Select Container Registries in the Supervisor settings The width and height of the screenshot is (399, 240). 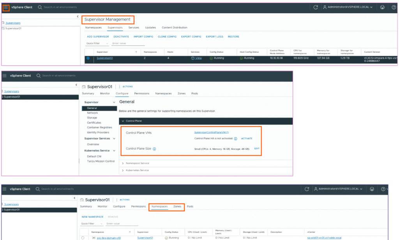tap(99, 127)
